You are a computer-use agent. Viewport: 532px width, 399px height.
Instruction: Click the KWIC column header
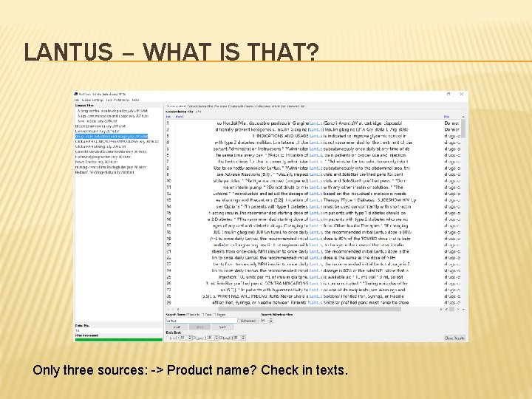tap(180, 117)
